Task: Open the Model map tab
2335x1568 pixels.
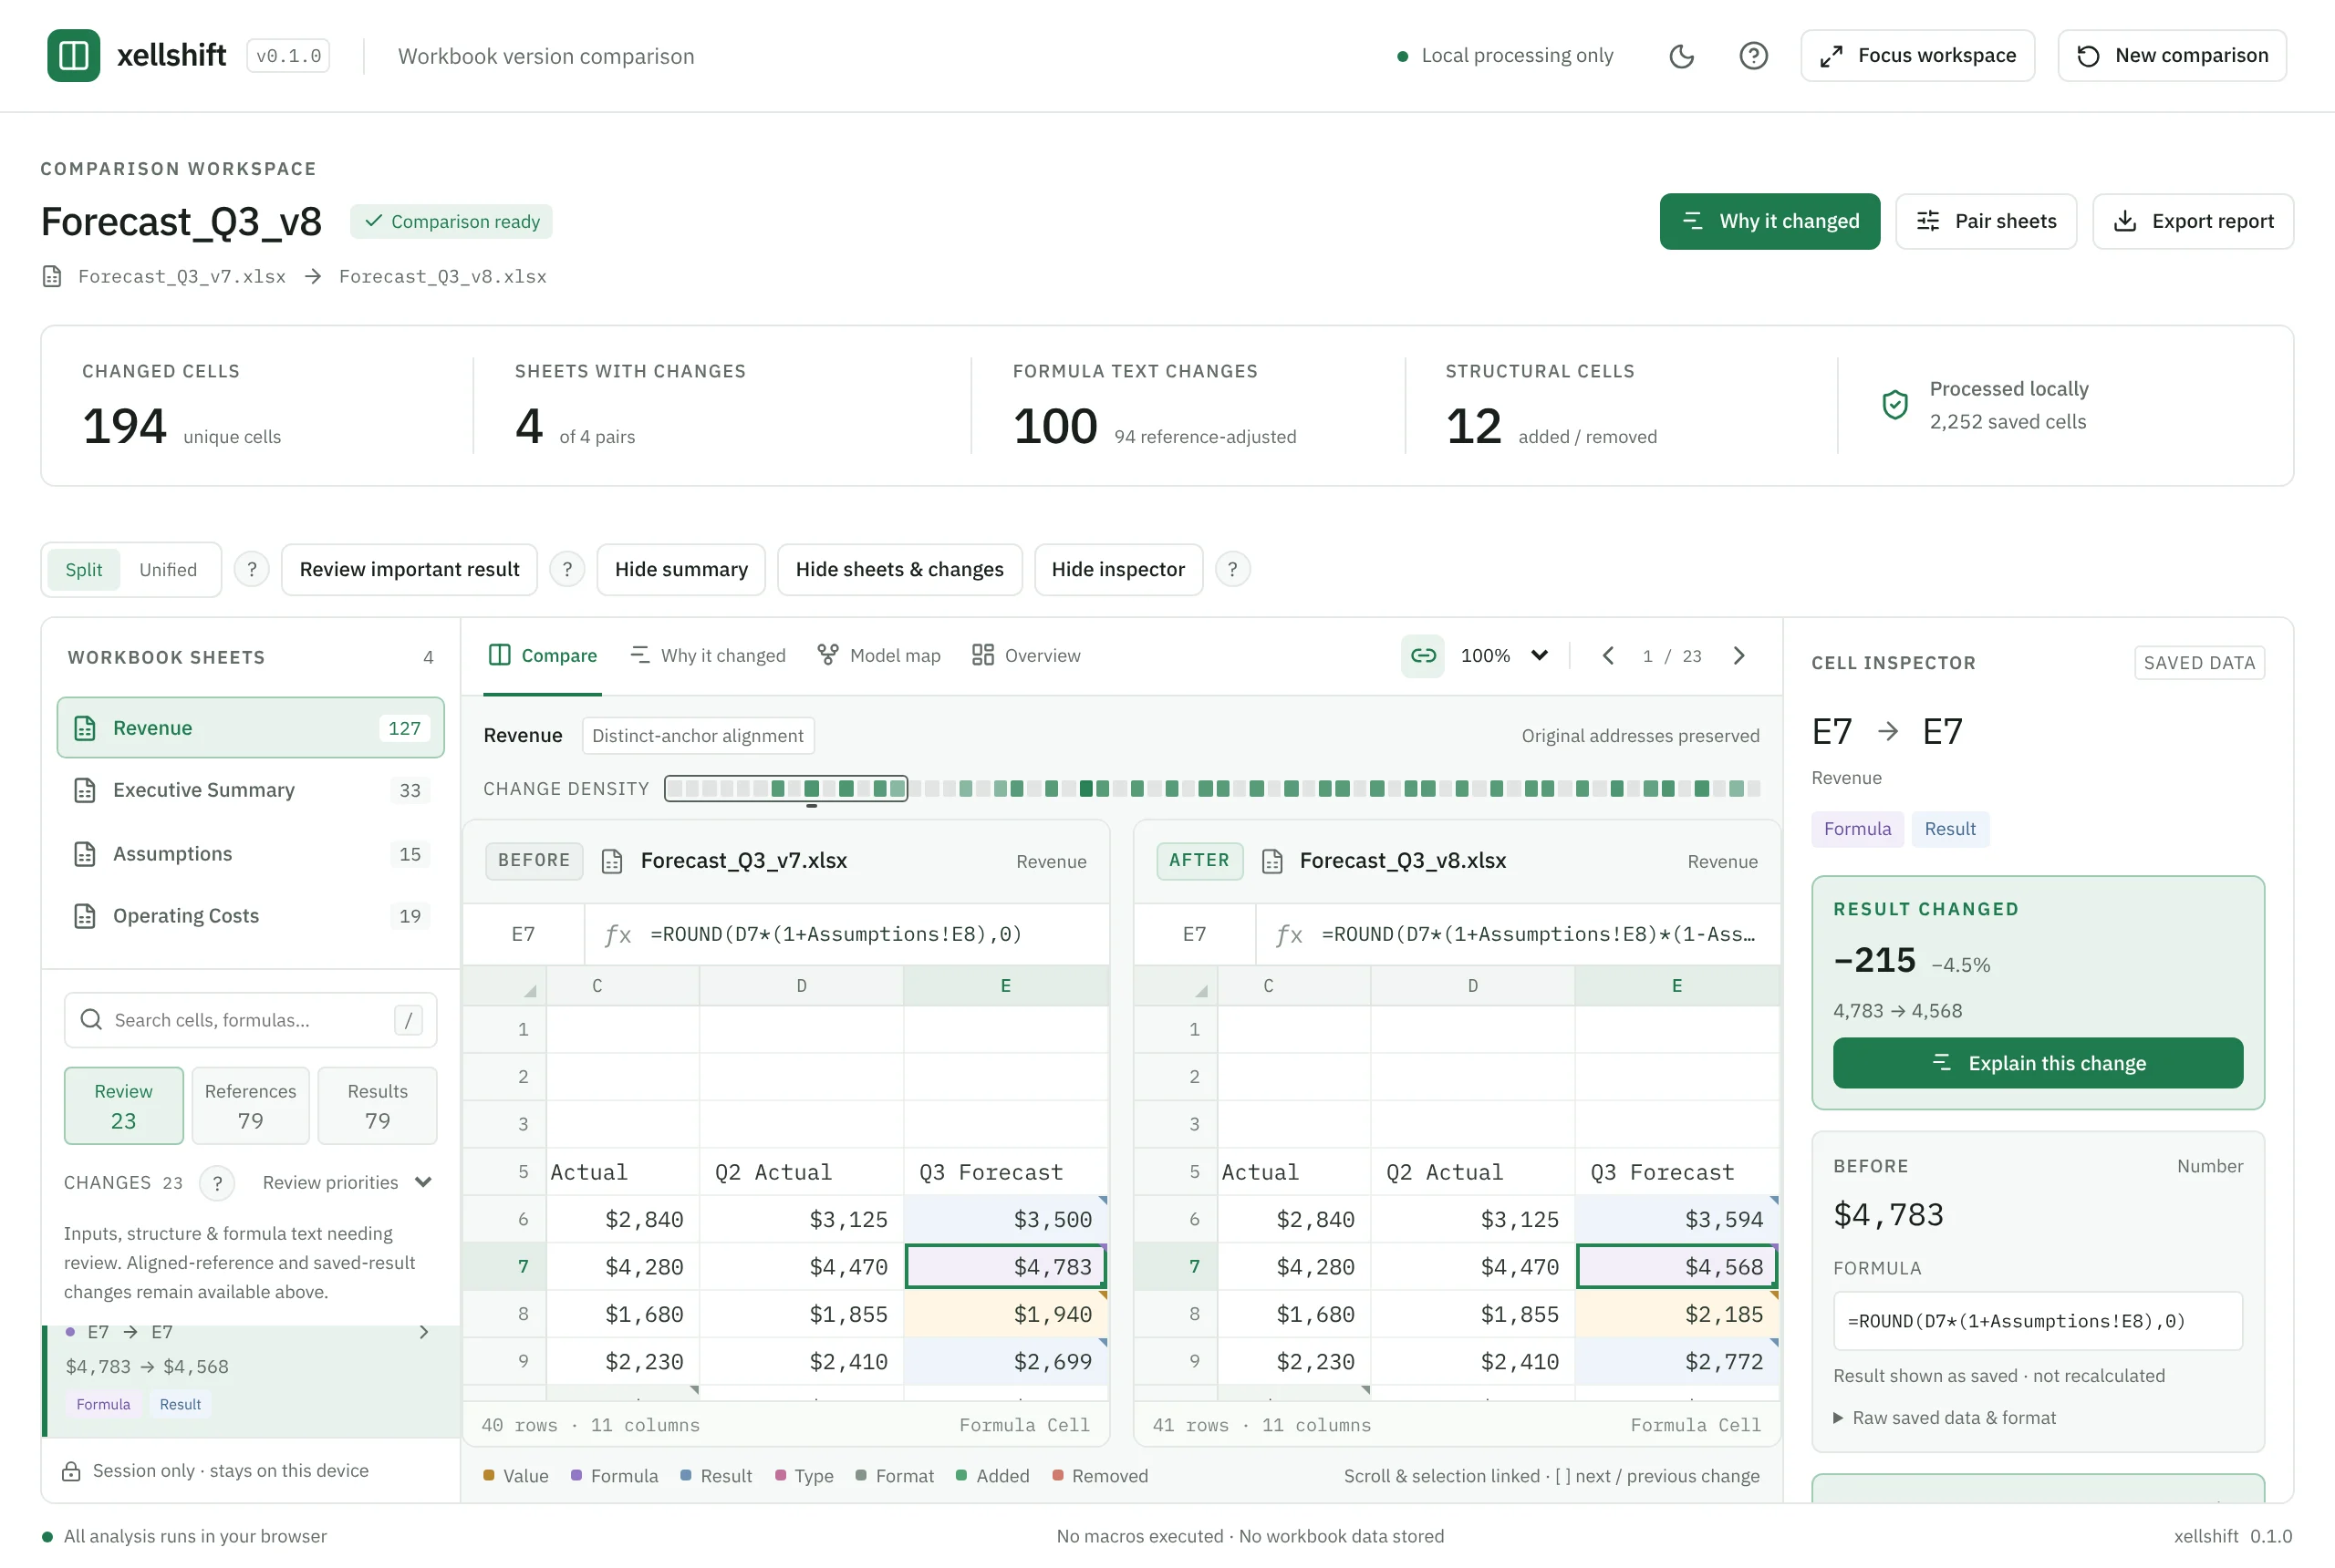Action: 878,656
